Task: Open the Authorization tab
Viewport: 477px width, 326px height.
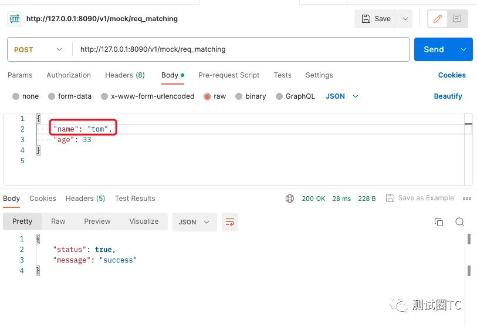Action: pos(69,75)
